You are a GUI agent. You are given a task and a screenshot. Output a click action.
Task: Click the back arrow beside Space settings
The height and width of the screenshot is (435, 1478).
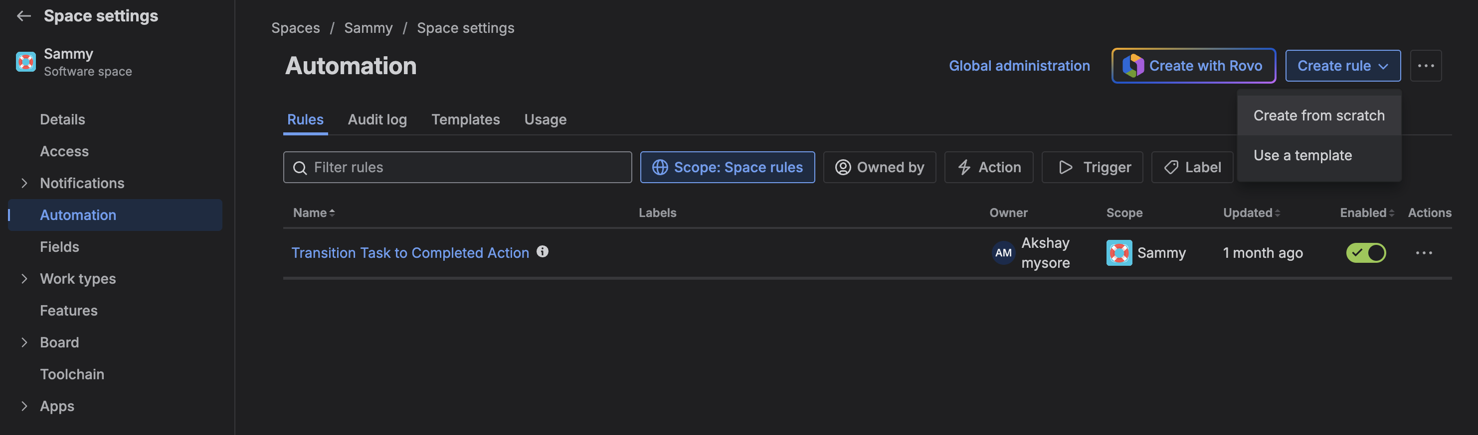tap(23, 16)
